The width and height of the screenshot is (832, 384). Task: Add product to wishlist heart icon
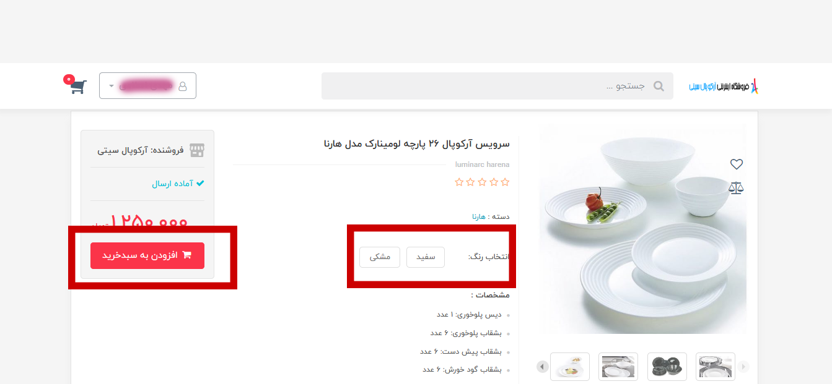click(736, 164)
